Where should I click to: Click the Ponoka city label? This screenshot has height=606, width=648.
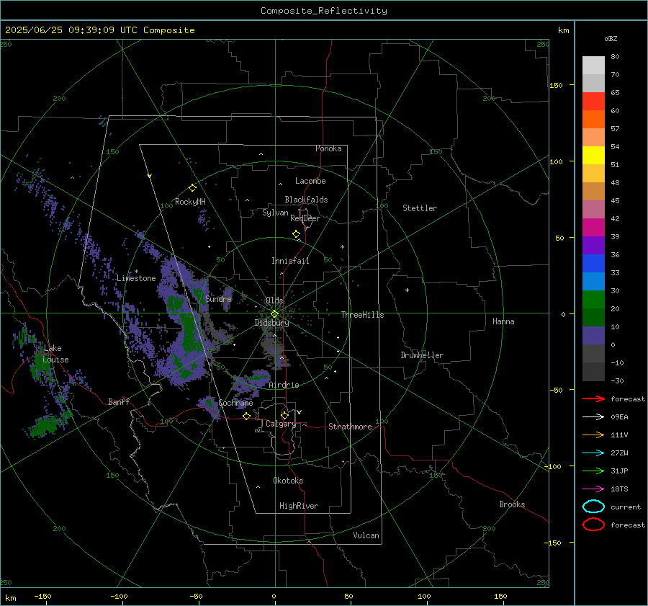click(x=328, y=148)
